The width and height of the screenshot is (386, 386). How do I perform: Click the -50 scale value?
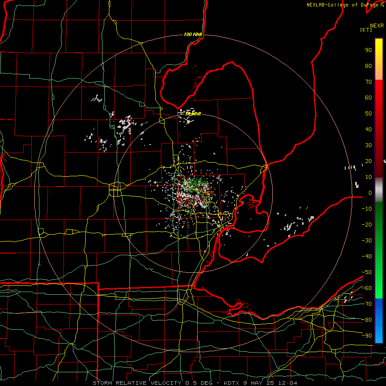point(367,272)
